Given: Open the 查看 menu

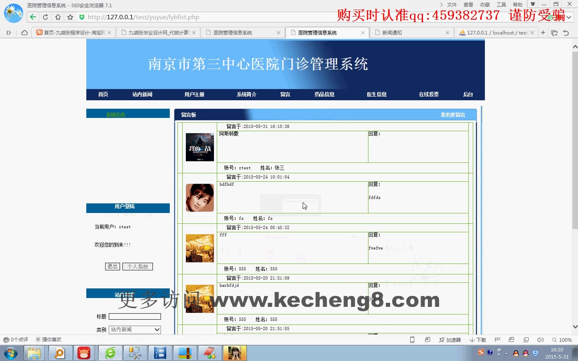Looking at the screenshot, I should pos(468,4).
